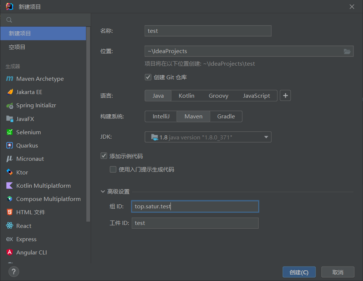
Task: Select 空项目 in the sidebar
Action: pyautogui.click(x=43, y=47)
